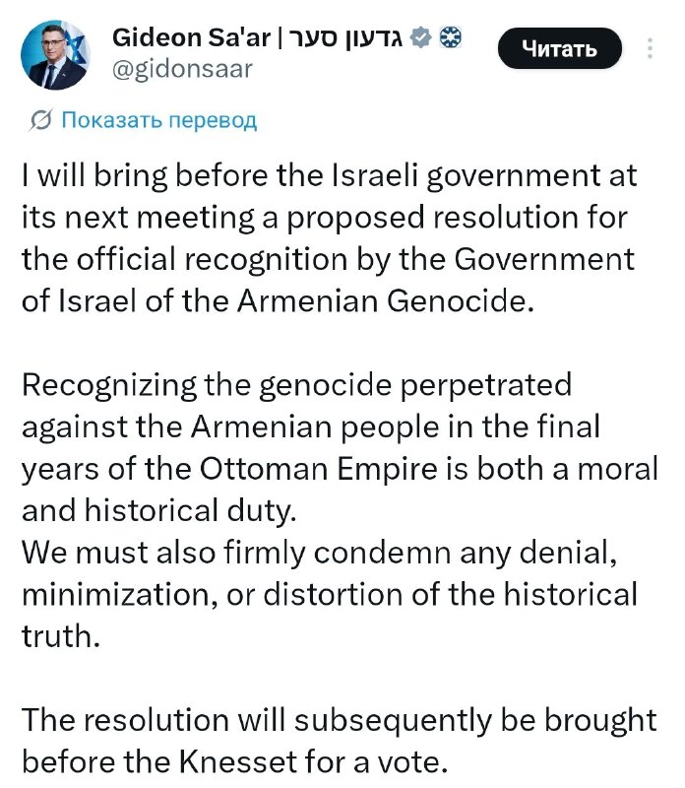Image resolution: width=685 pixels, height=788 pixels.
Task: Click the words Armenian Genocide in the post
Action: coord(385,301)
